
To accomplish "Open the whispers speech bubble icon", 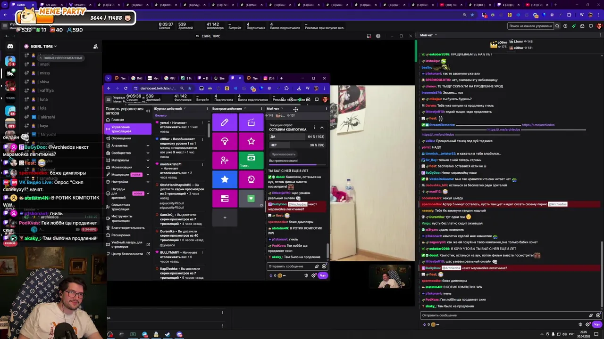I will tap(591, 26).
